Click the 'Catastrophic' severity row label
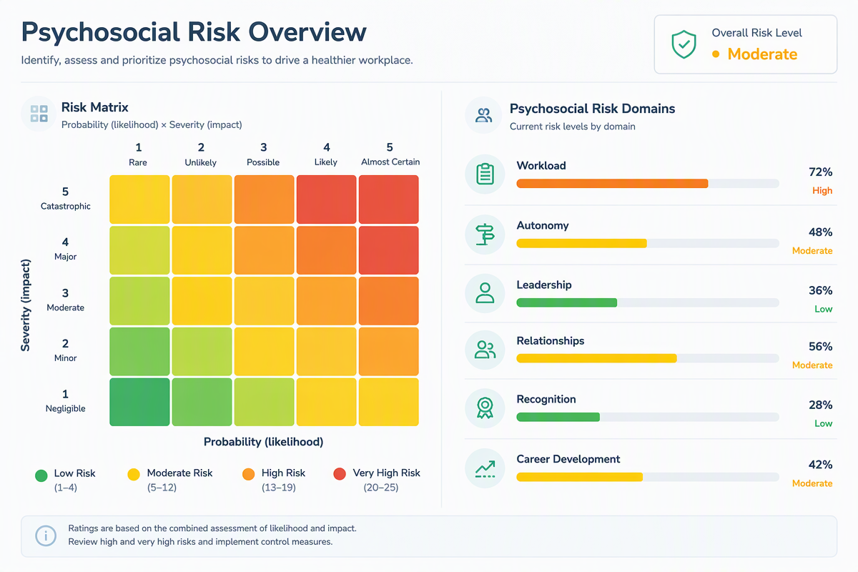858x572 pixels. [66, 206]
